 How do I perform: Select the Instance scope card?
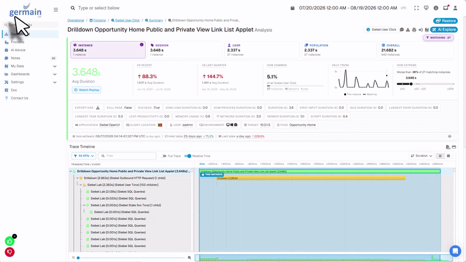108,50
